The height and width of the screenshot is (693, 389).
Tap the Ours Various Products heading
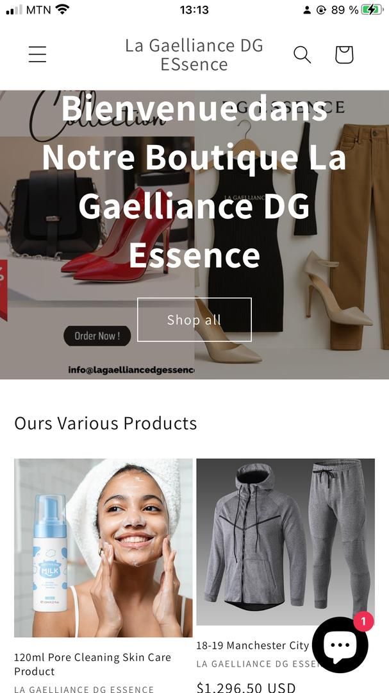click(x=106, y=424)
